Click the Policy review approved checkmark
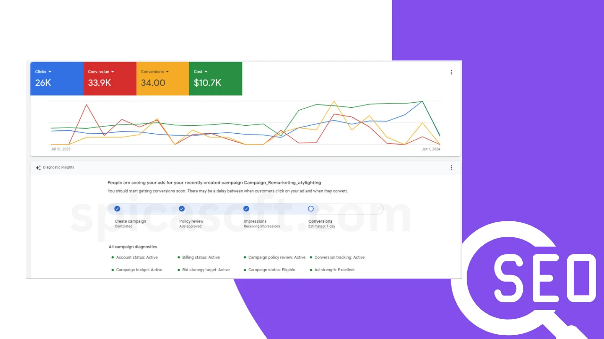This screenshot has height=339, width=604. coord(182,209)
